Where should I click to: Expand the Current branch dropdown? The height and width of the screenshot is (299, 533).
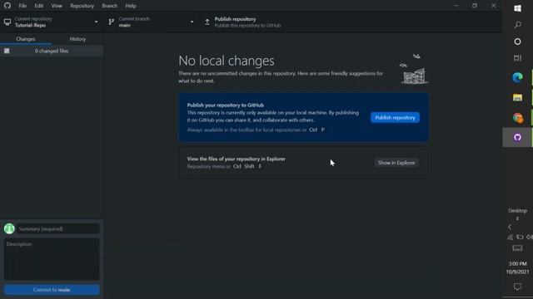pyautogui.click(x=152, y=22)
